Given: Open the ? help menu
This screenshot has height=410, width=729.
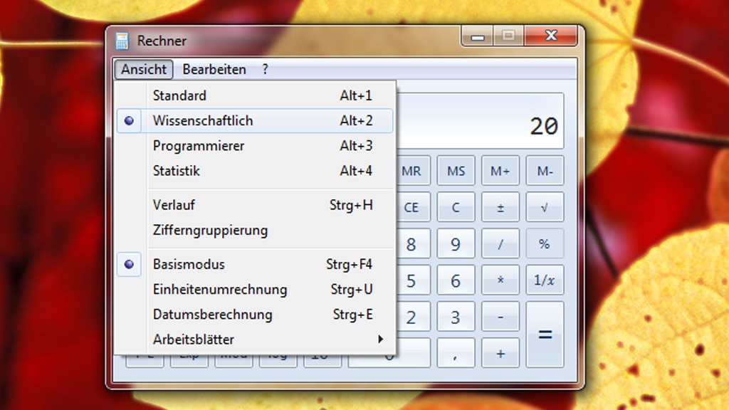Looking at the screenshot, I should pyautogui.click(x=265, y=70).
